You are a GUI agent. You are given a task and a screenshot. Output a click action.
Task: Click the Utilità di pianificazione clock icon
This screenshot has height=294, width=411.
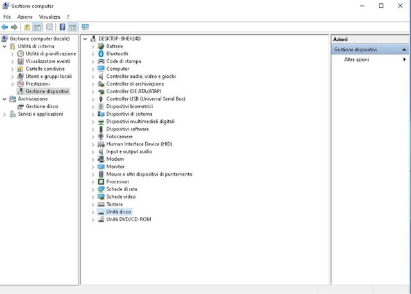tap(21, 54)
